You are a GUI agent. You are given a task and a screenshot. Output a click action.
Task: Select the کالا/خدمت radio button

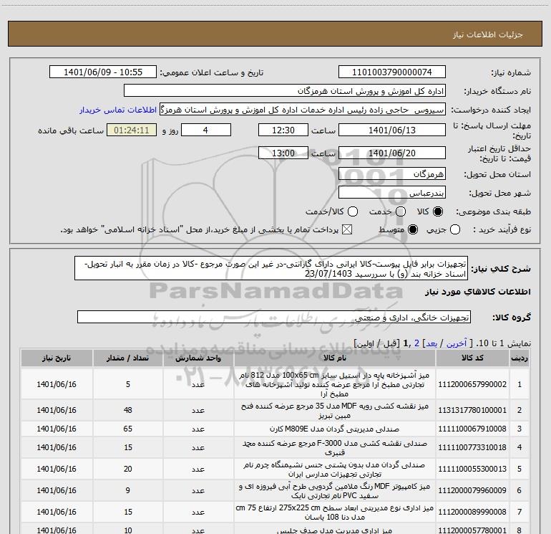point(353,211)
